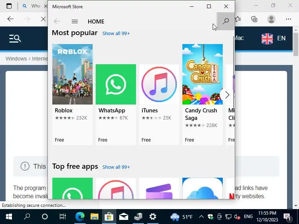Image resolution: width=299 pixels, height=224 pixels.
Task: Click ENG input language indicator
Action: (248, 217)
